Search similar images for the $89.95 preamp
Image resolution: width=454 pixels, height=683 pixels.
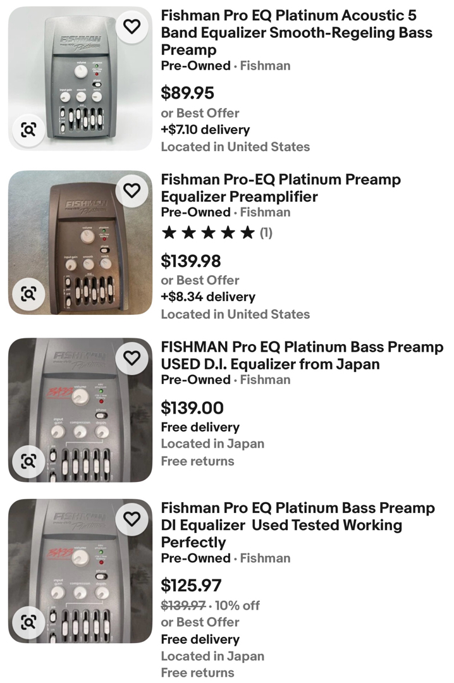[x=28, y=130]
